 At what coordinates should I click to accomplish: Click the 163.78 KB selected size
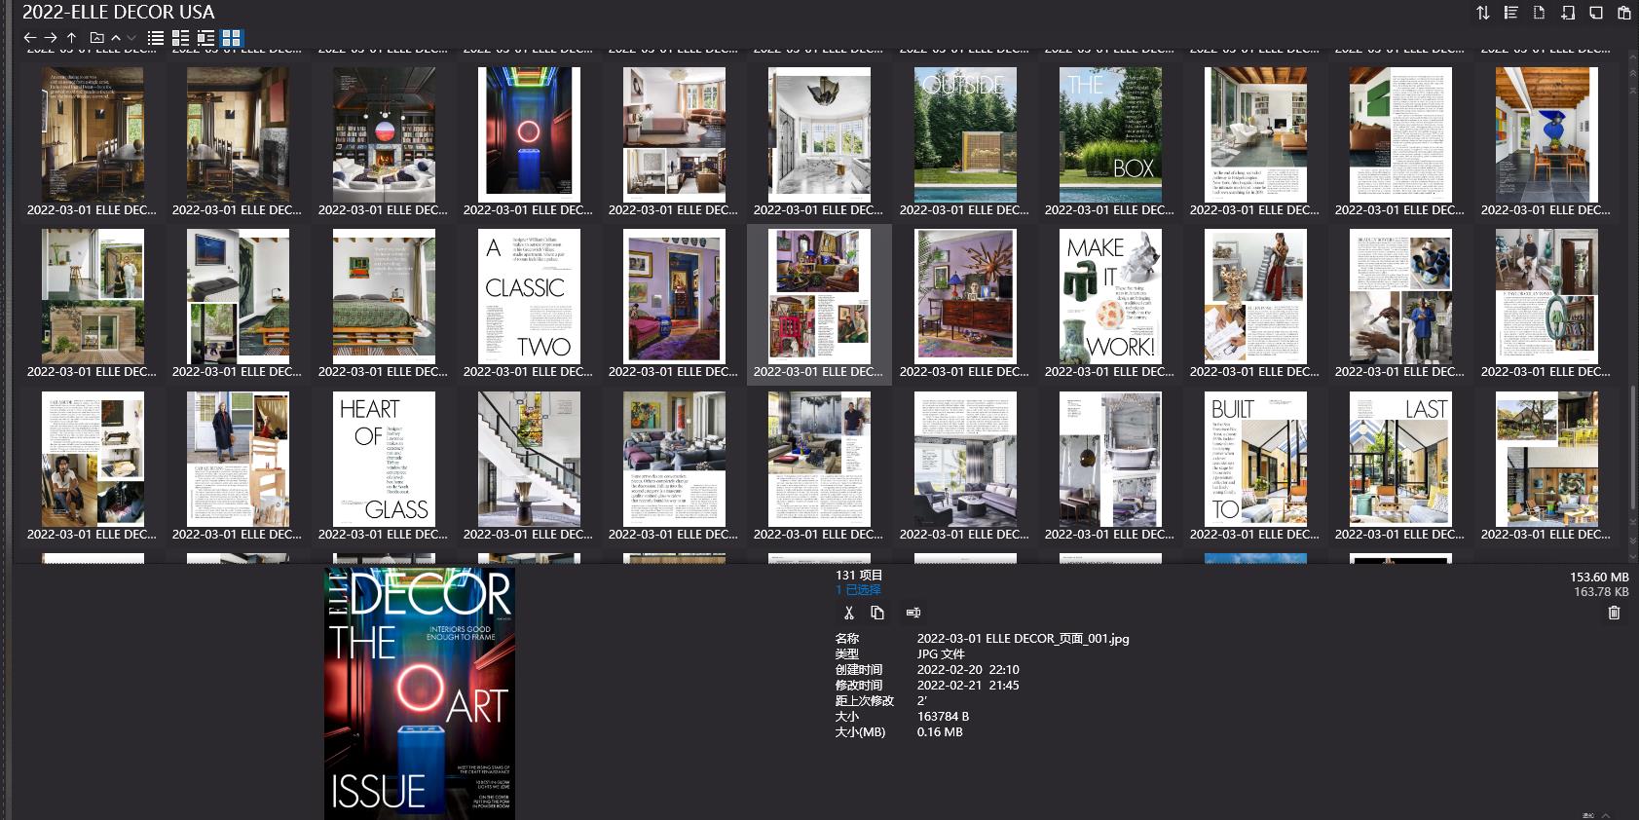[x=1601, y=592]
